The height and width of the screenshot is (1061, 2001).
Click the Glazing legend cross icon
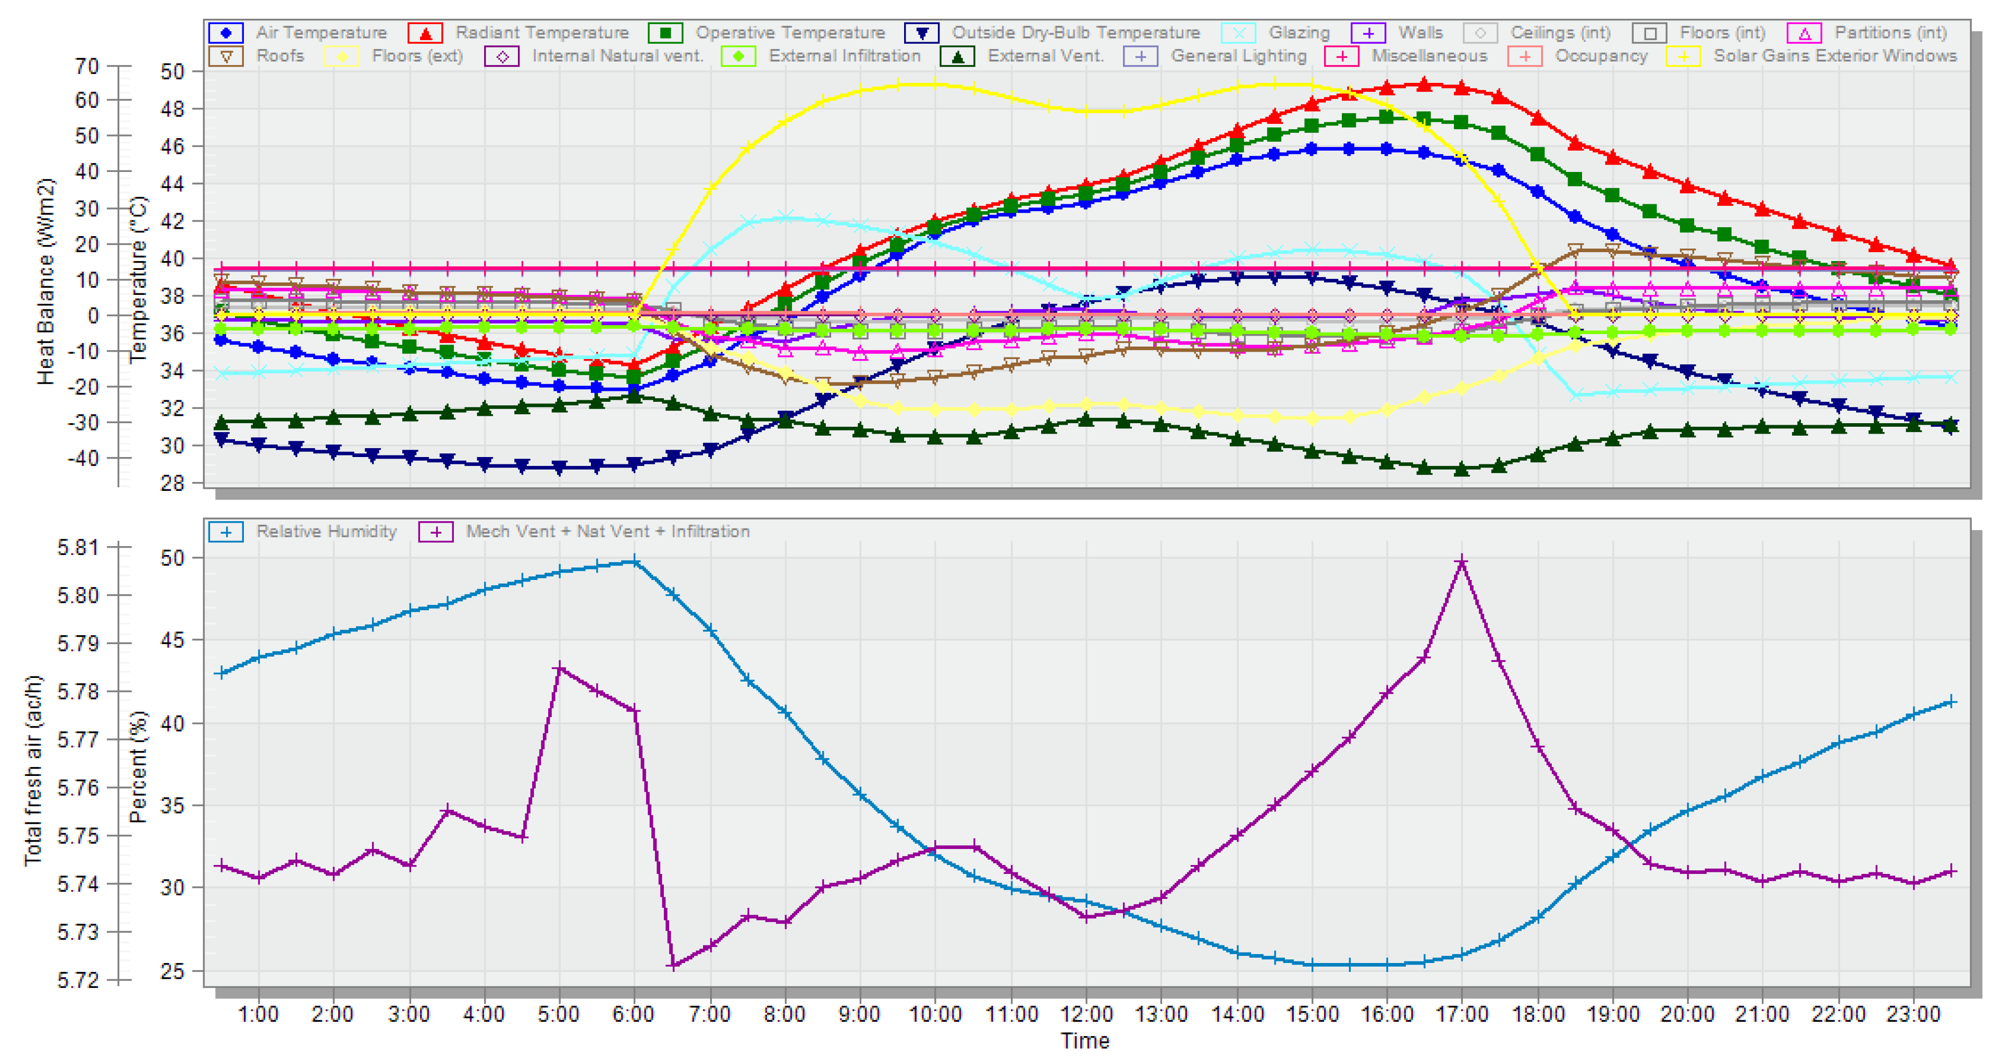[x=1238, y=33]
